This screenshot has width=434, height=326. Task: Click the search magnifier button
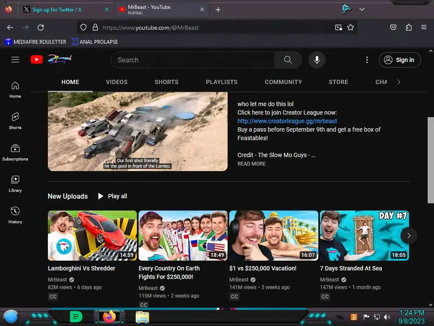288,60
